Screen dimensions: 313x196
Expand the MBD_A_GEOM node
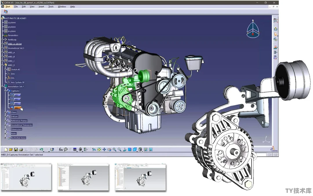tap(3, 44)
